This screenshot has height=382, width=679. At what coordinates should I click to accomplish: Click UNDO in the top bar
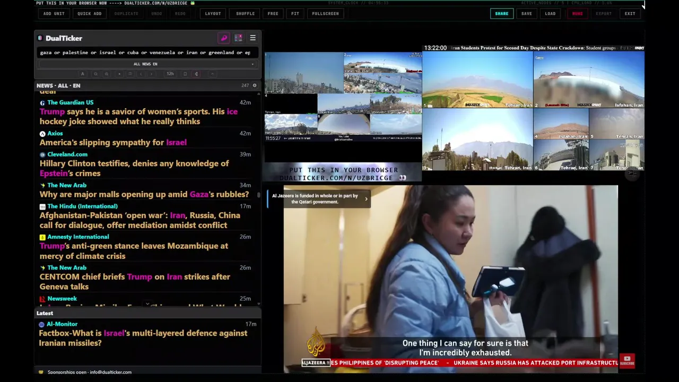click(x=156, y=14)
